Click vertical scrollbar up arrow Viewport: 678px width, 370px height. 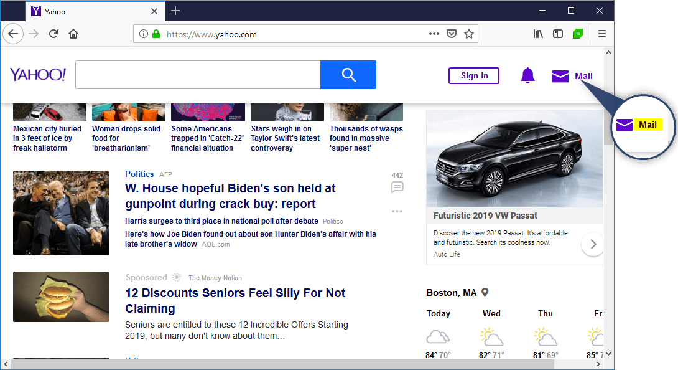click(608, 52)
